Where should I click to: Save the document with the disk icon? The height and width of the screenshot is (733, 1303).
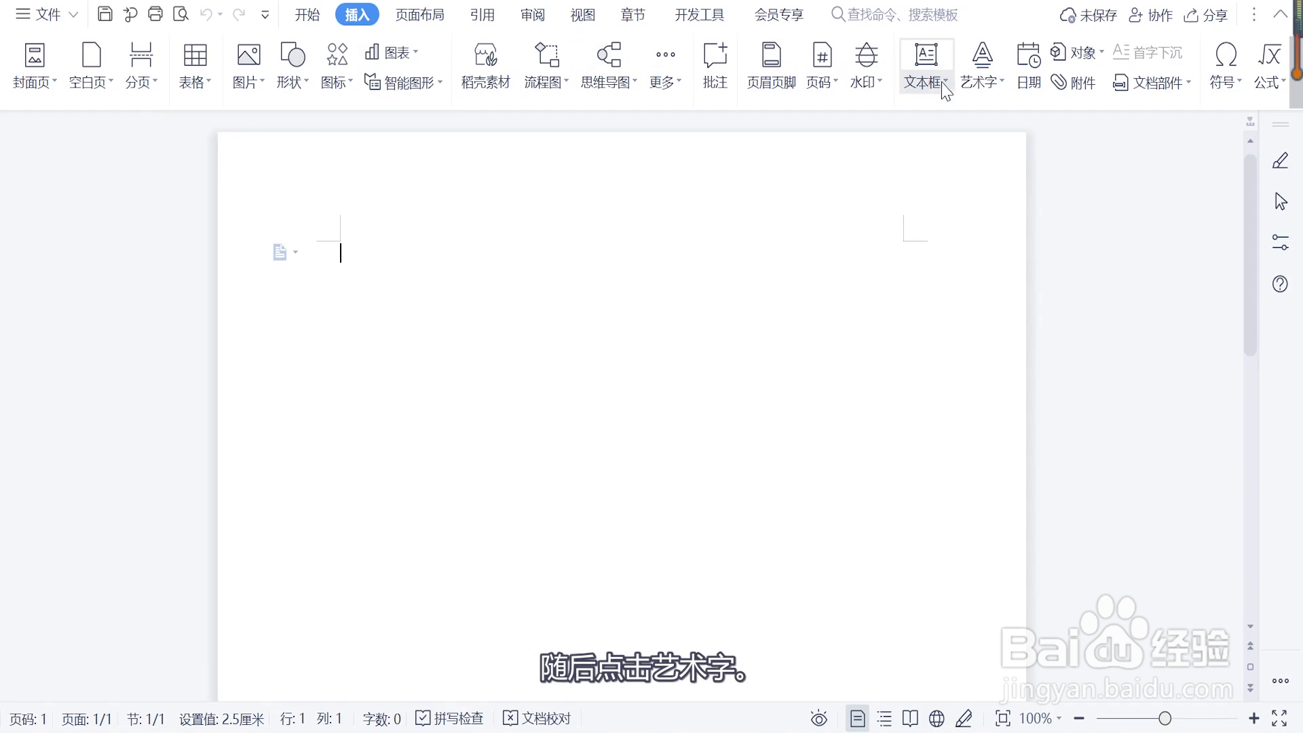pyautogui.click(x=105, y=14)
